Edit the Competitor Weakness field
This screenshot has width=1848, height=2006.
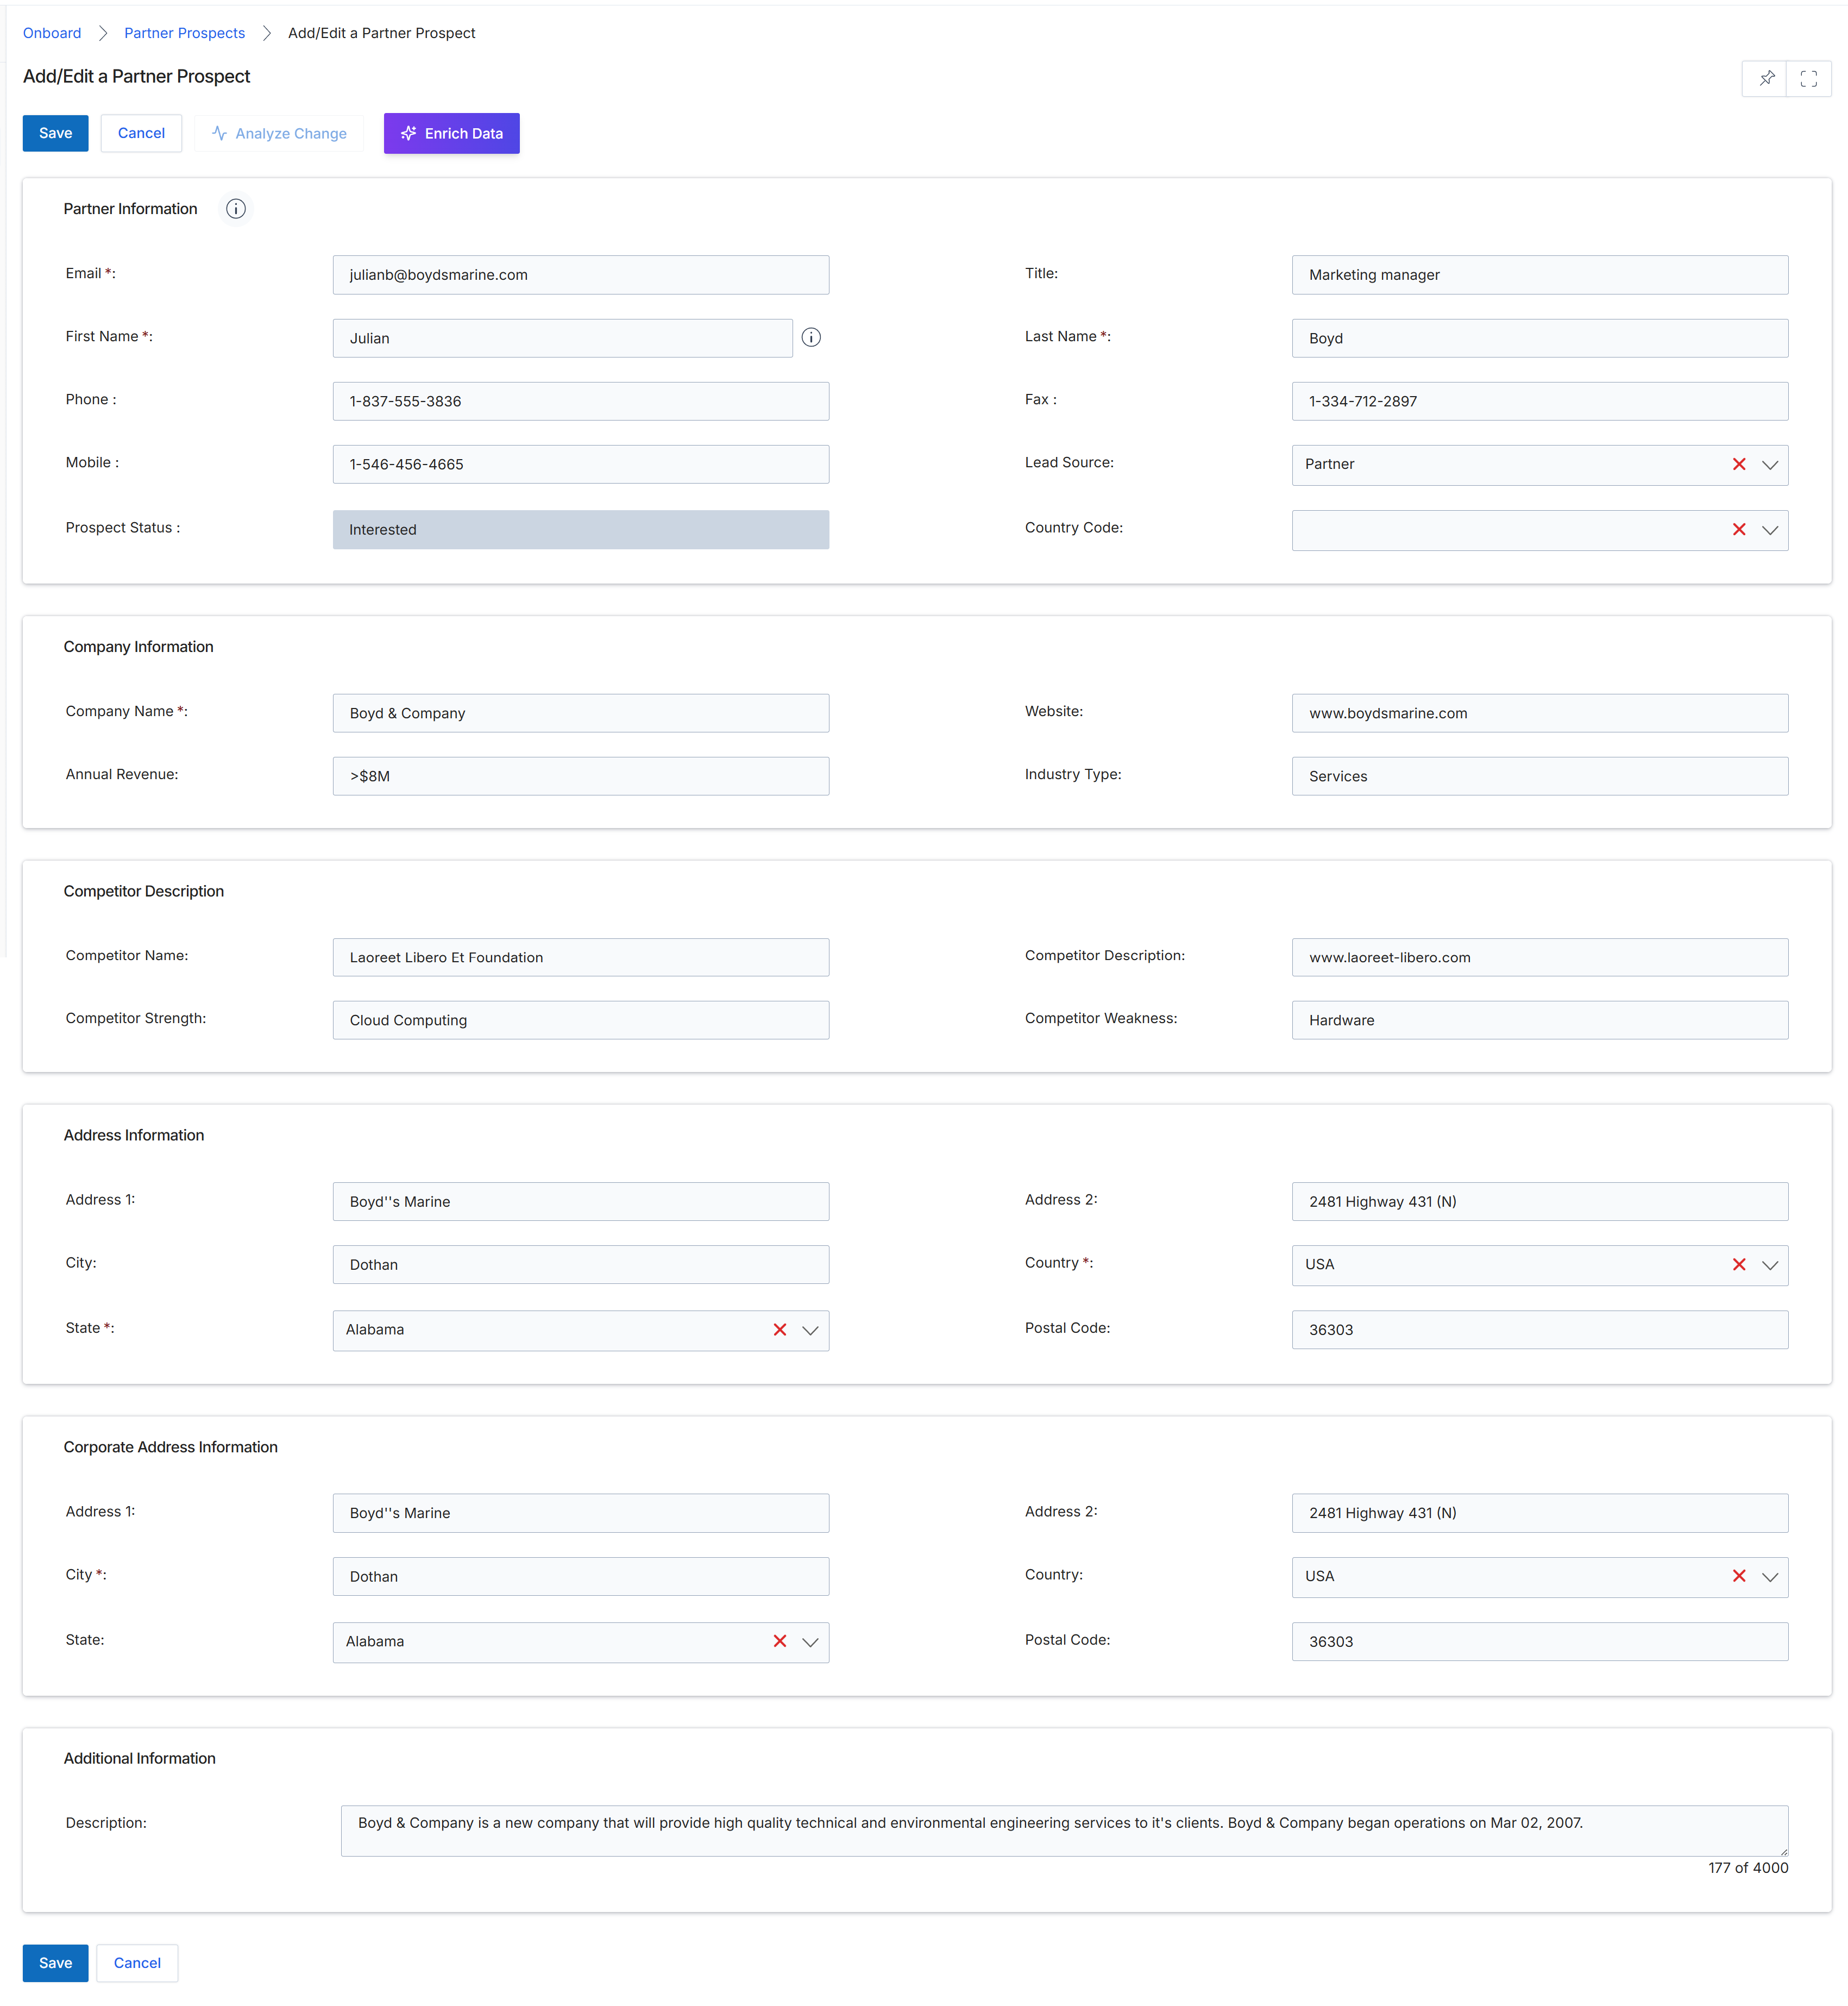1540,1021
